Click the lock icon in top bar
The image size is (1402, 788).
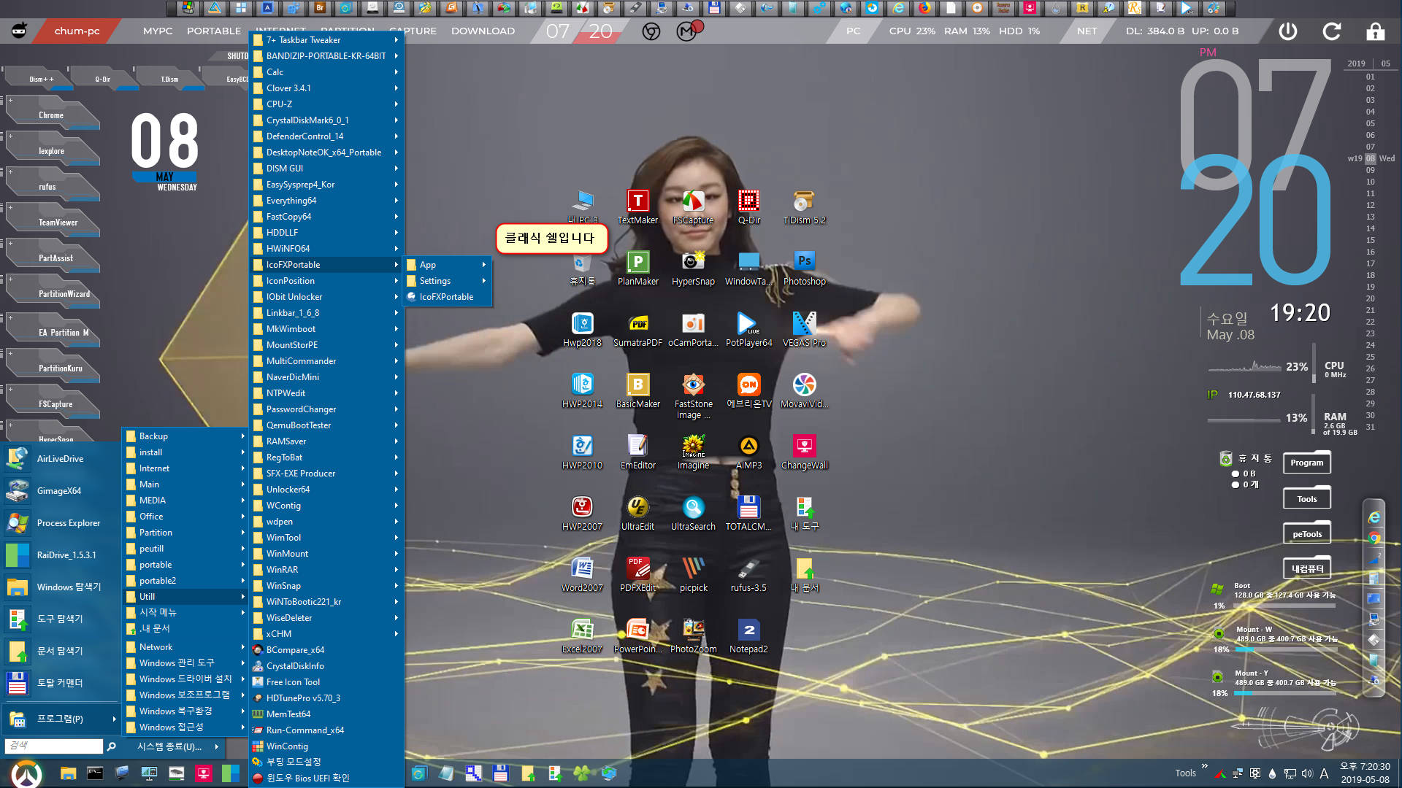[1375, 31]
